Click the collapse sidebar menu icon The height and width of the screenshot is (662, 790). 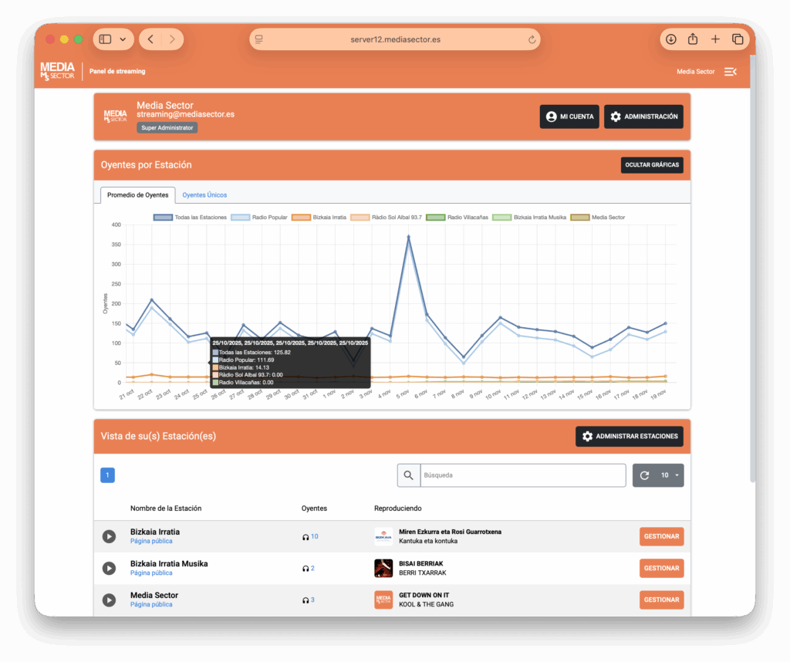click(x=730, y=72)
